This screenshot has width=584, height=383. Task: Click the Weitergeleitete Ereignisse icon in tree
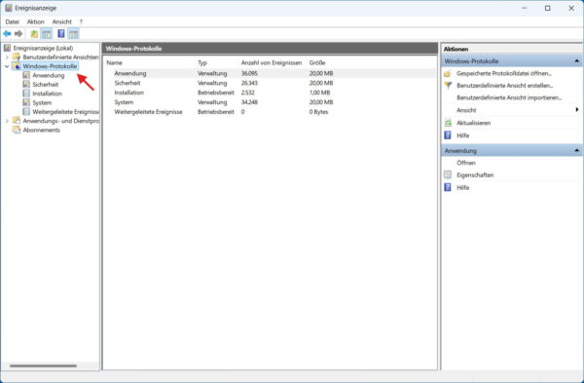[26, 111]
